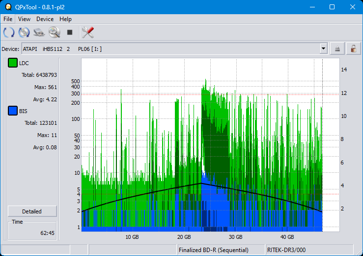Open preferences with the wrench screwdriver icon
Screen dimensions: 363x256
[88, 33]
